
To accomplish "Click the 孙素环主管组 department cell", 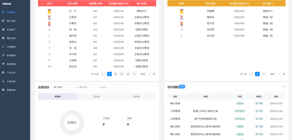I will (142, 23).
